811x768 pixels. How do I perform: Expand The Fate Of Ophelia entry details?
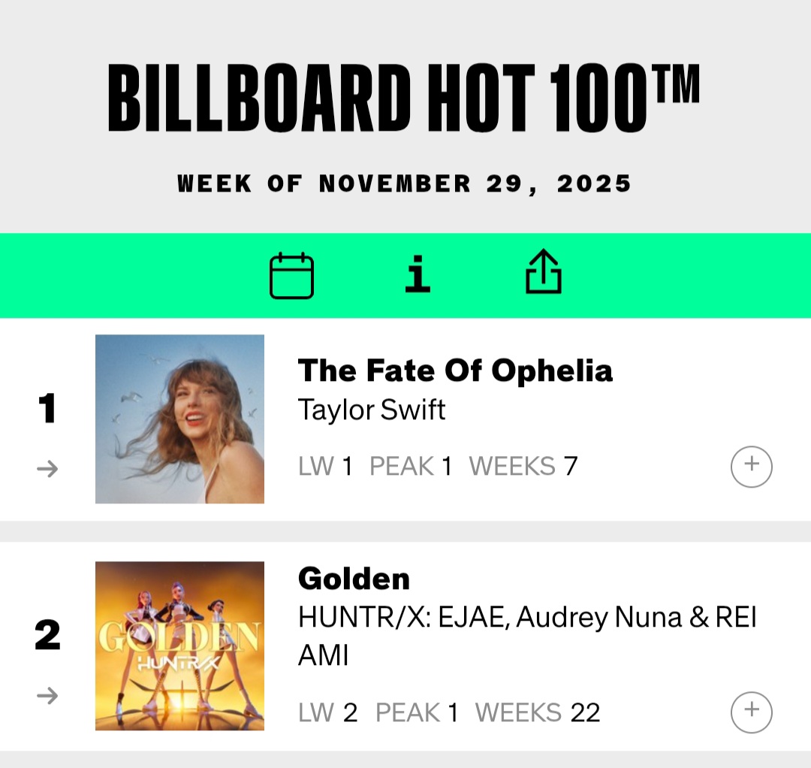click(x=751, y=466)
